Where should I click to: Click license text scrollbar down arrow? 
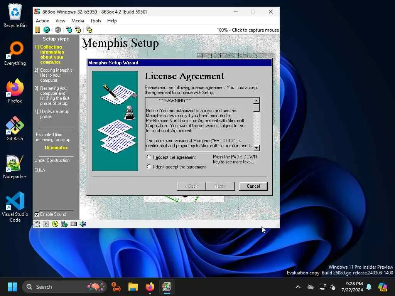[x=256, y=148]
